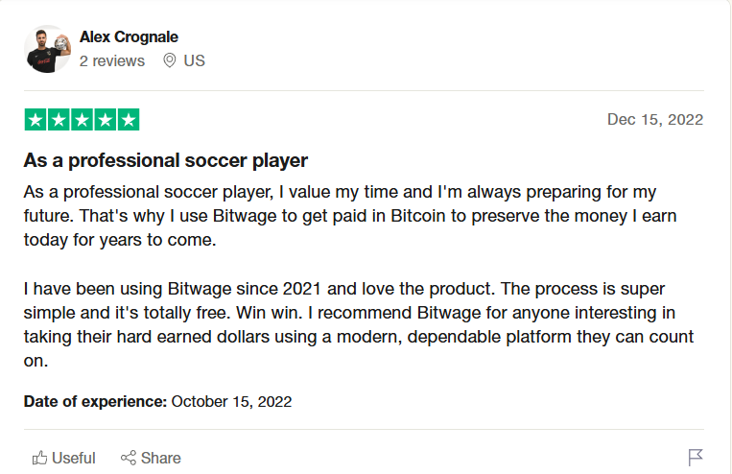Click the "2 reviews" count text
Image resolution: width=732 pixels, height=474 pixels.
[112, 60]
